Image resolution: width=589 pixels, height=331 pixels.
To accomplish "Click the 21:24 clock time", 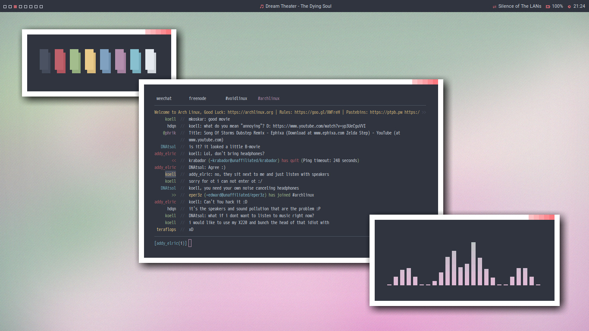I will [579, 6].
